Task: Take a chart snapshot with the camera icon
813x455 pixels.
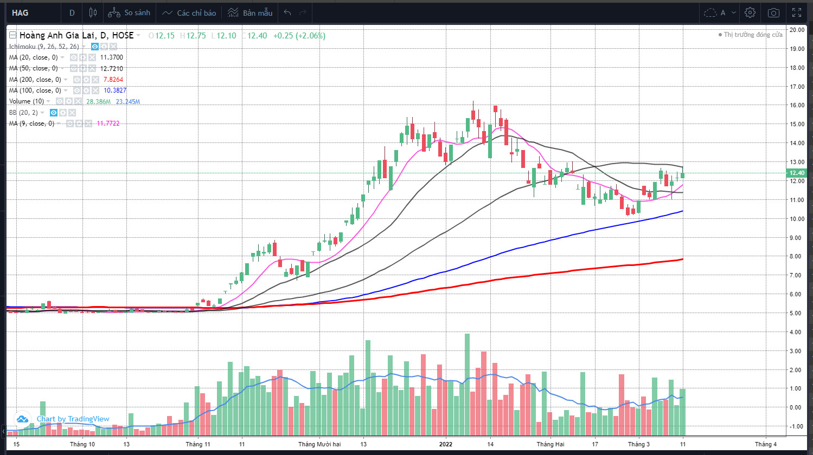Action: click(773, 12)
